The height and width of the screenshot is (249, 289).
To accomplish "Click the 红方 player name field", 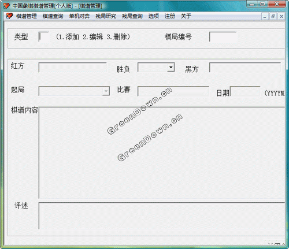I will point(73,68).
